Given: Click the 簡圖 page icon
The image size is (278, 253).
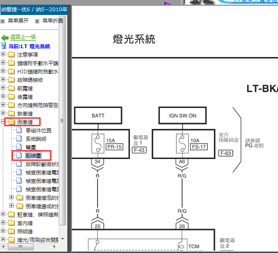Looking at the screenshot, I should click(x=19, y=147).
